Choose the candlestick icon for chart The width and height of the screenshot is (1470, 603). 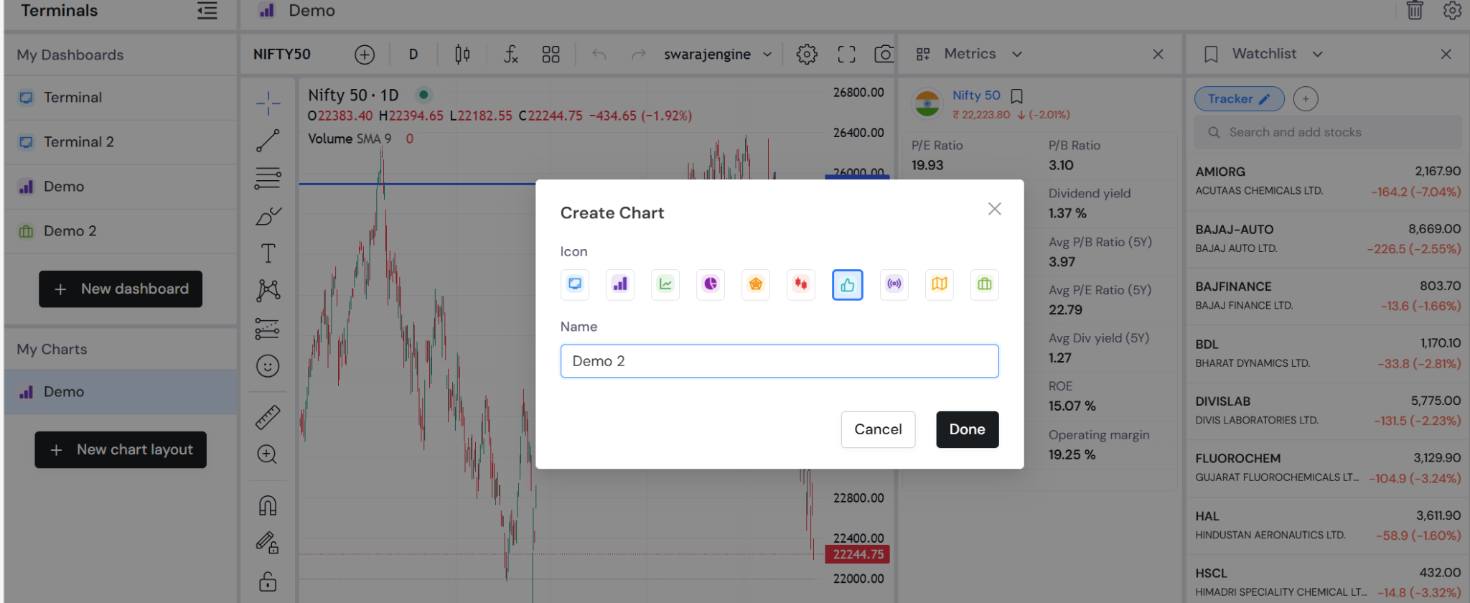coord(801,284)
